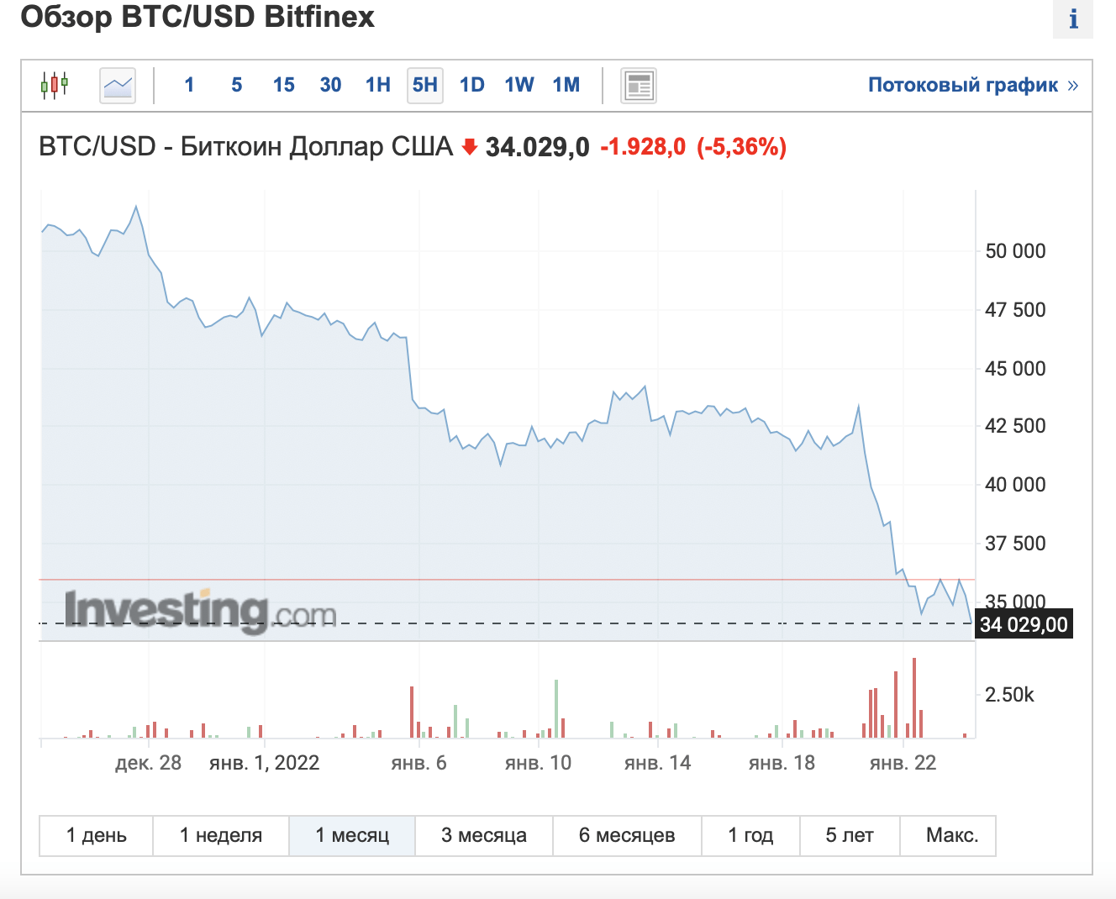This screenshot has height=899, width=1116.
Task: Click the BTC/USD - Биткоин Доллар США title
Action: pyautogui.click(x=246, y=147)
